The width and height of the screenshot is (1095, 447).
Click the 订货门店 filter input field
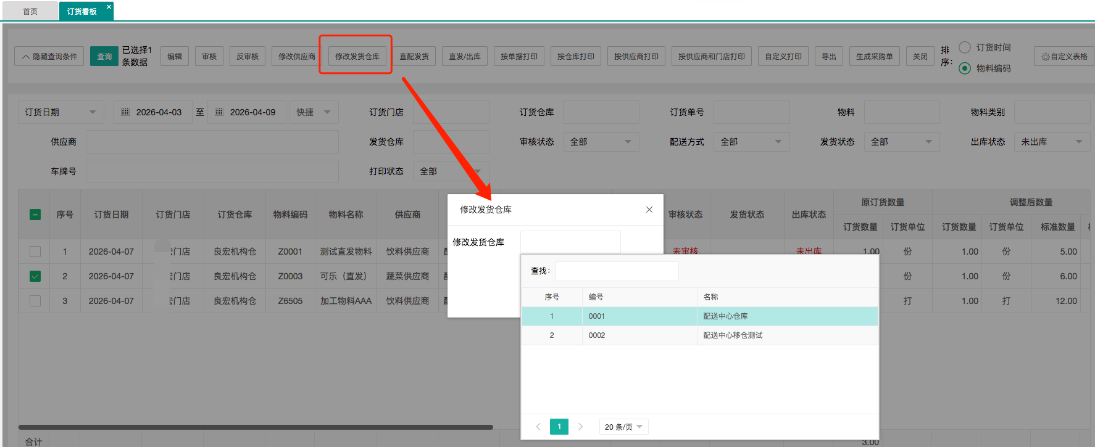pos(451,112)
